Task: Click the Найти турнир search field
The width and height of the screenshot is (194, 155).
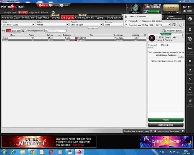Action: click(x=57, y=31)
